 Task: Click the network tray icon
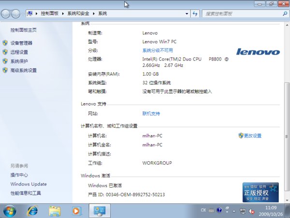[243, 211]
